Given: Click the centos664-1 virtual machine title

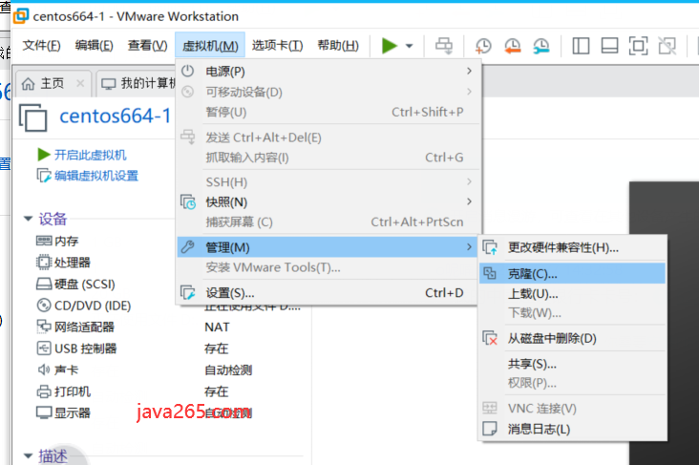Looking at the screenshot, I should pyautogui.click(x=115, y=116).
